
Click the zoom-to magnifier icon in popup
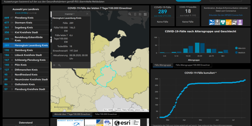coord(59,65)
